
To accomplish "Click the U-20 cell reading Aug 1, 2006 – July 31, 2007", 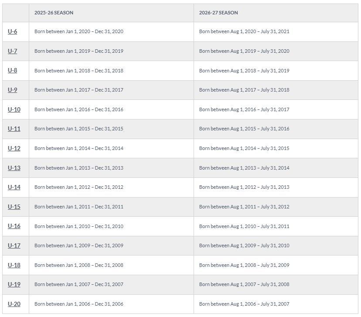I will point(244,304).
